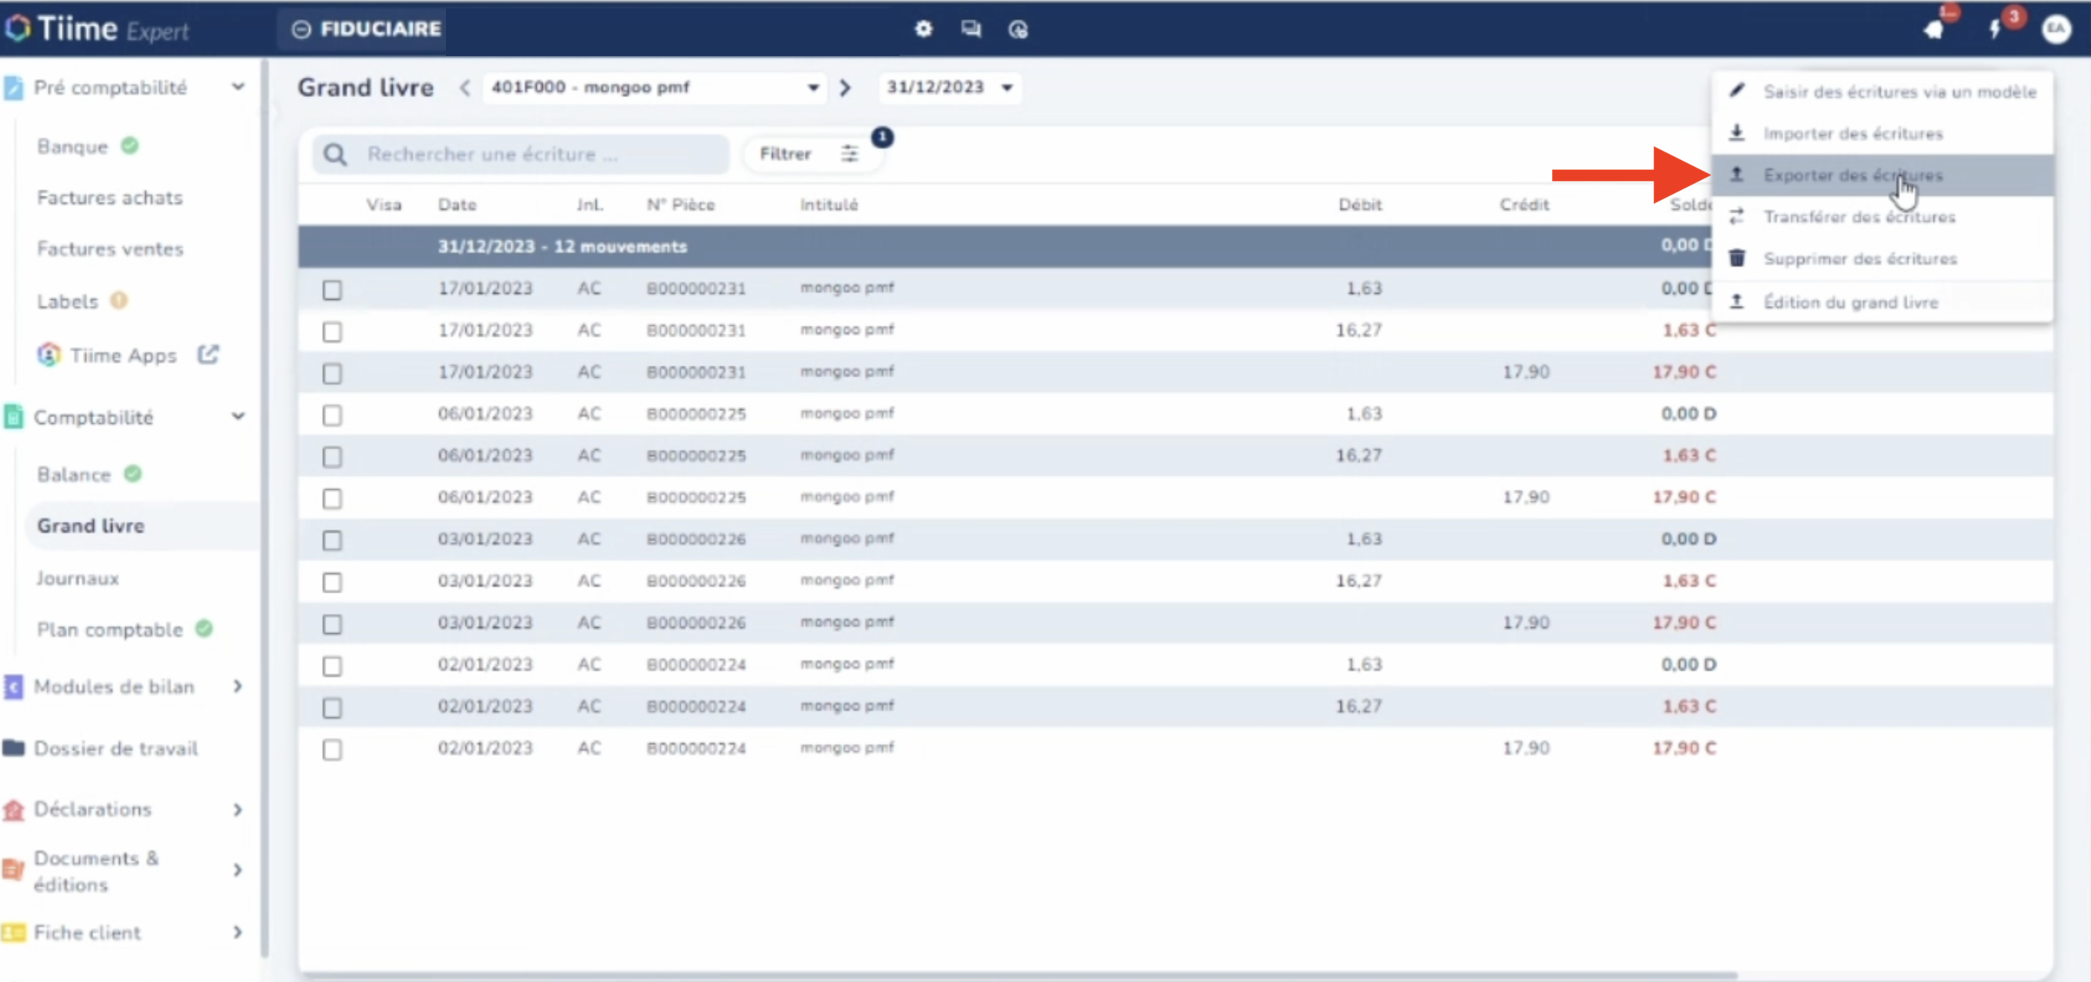Tick checkbox for 03/01/2023 debit 1,63 row
Image resolution: width=2091 pixels, height=982 pixels.
click(332, 541)
